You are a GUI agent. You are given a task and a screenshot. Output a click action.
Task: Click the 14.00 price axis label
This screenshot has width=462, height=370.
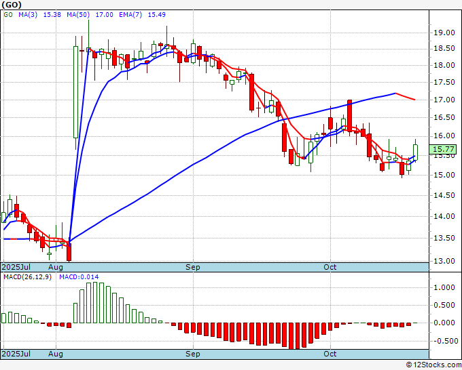(444, 216)
